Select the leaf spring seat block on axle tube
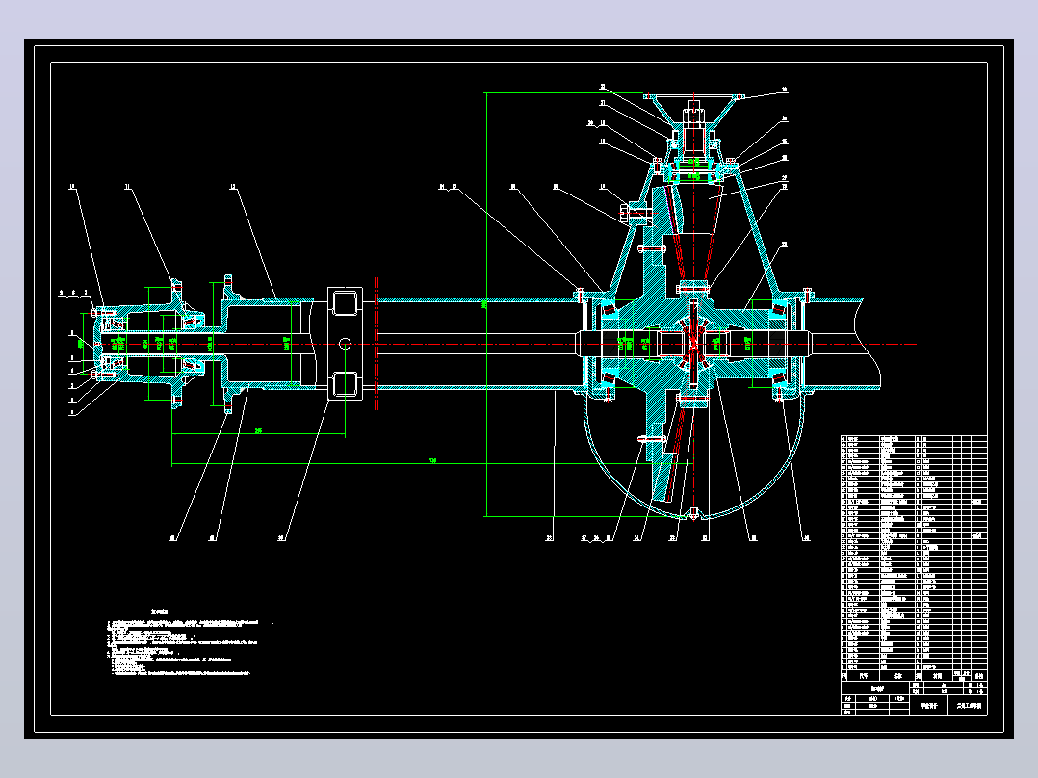 345,343
